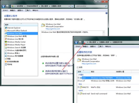Viewport: 139px width, 103px height.
Task: Select Microsoft Office Outlook program entry
Action: coord(16,31)
